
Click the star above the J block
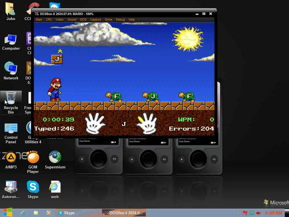pyautogui.click(x=60, y=51)
